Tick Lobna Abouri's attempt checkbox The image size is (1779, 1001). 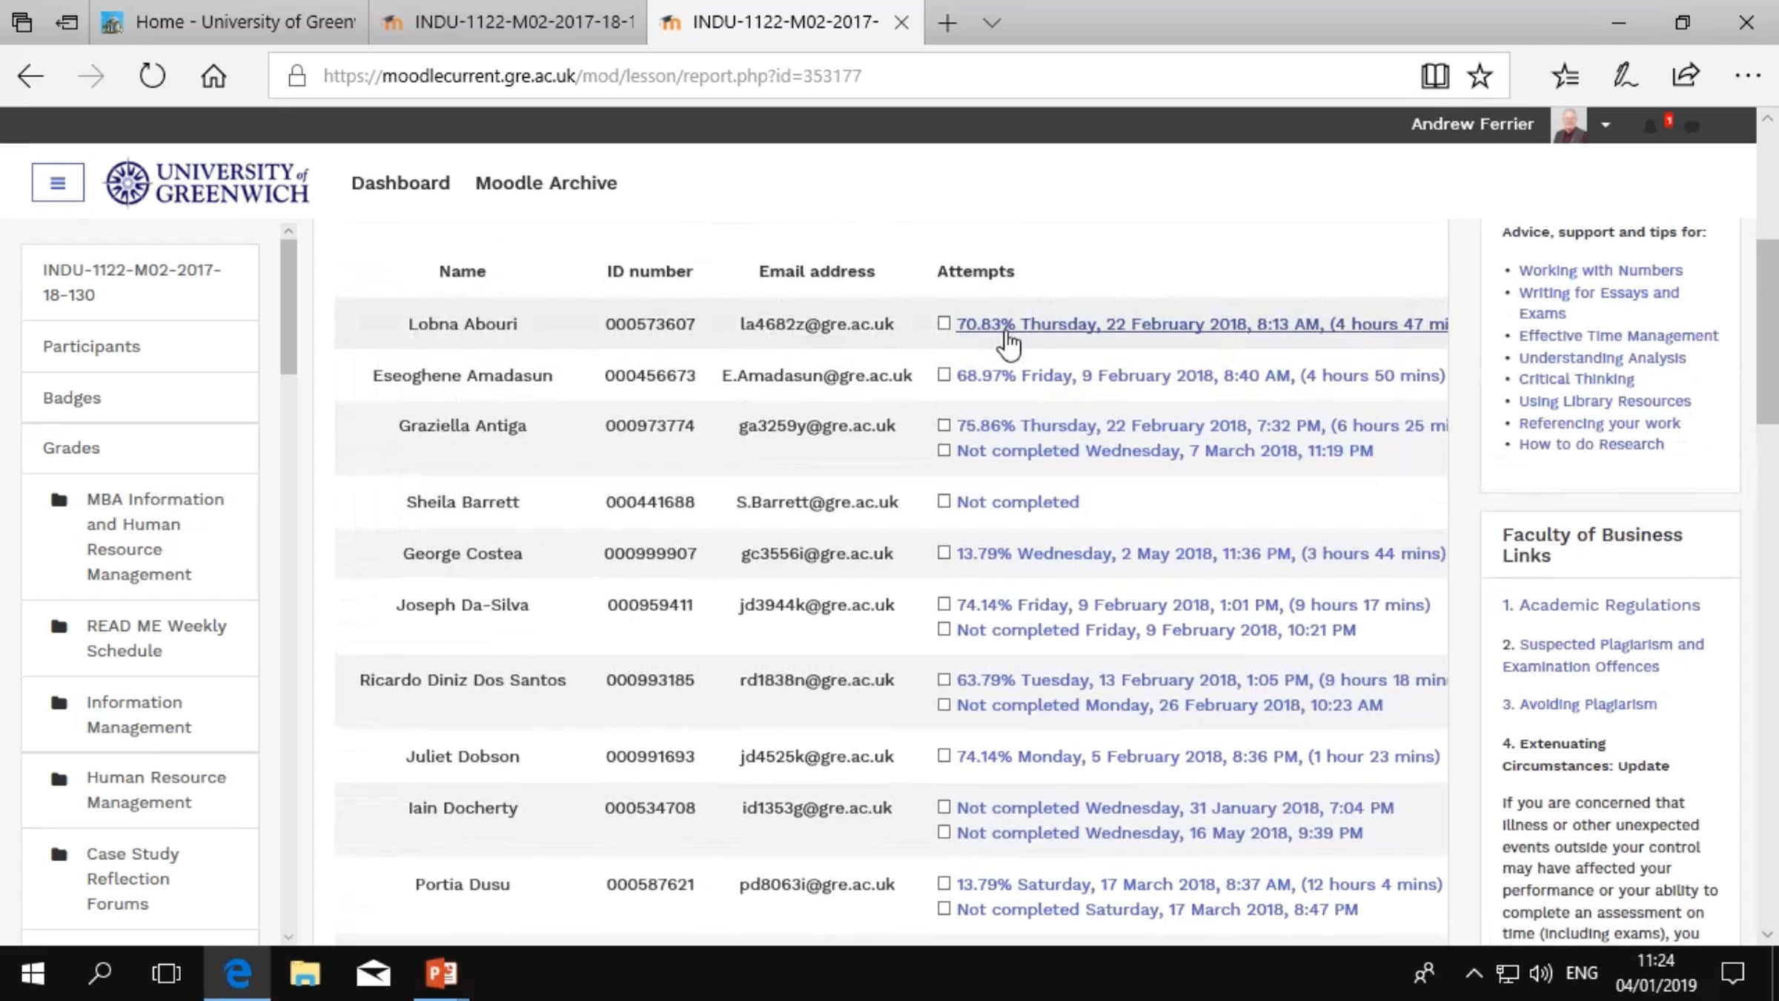[944, 323]
